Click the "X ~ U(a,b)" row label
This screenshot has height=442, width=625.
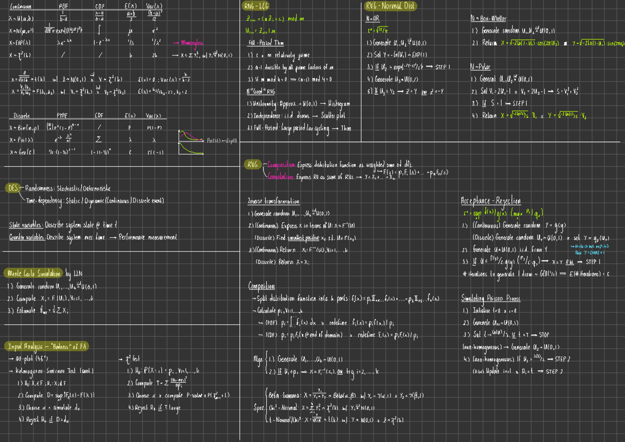22,18
